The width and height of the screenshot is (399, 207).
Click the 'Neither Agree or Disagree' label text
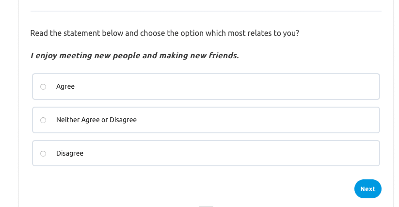click(x=96, y=120)
